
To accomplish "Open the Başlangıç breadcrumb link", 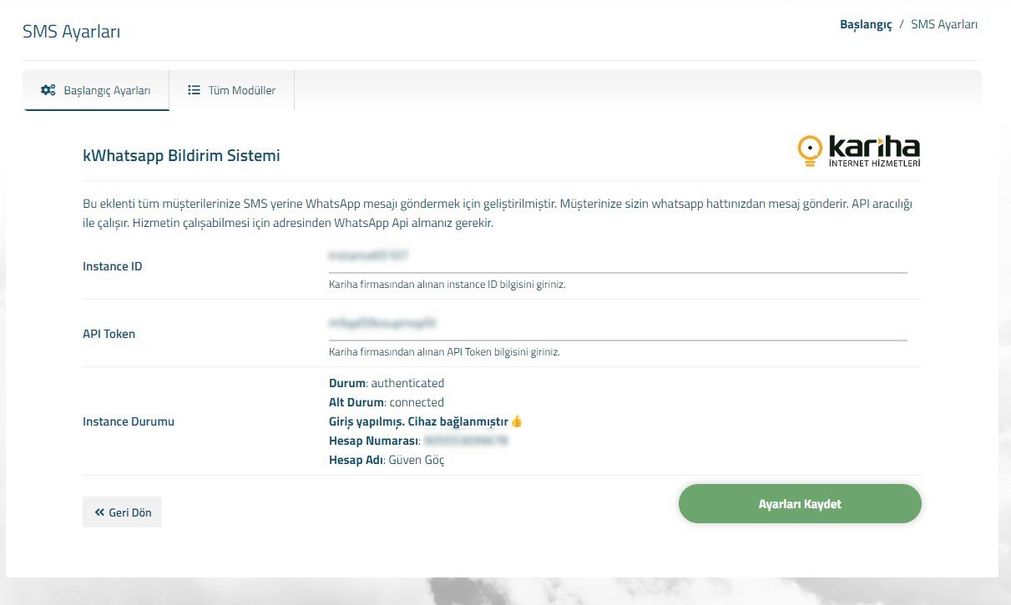I will (866, 24).
